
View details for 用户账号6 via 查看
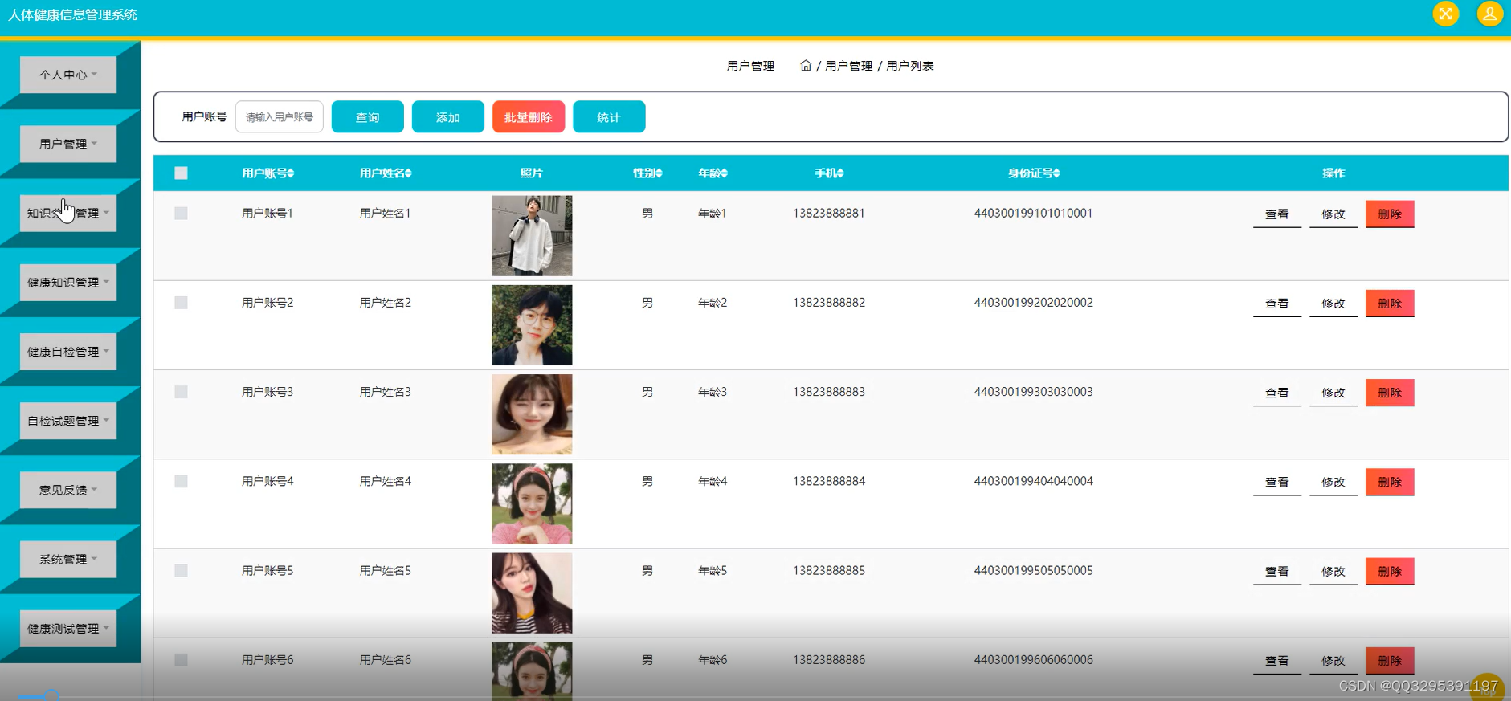pos(1277,661)
